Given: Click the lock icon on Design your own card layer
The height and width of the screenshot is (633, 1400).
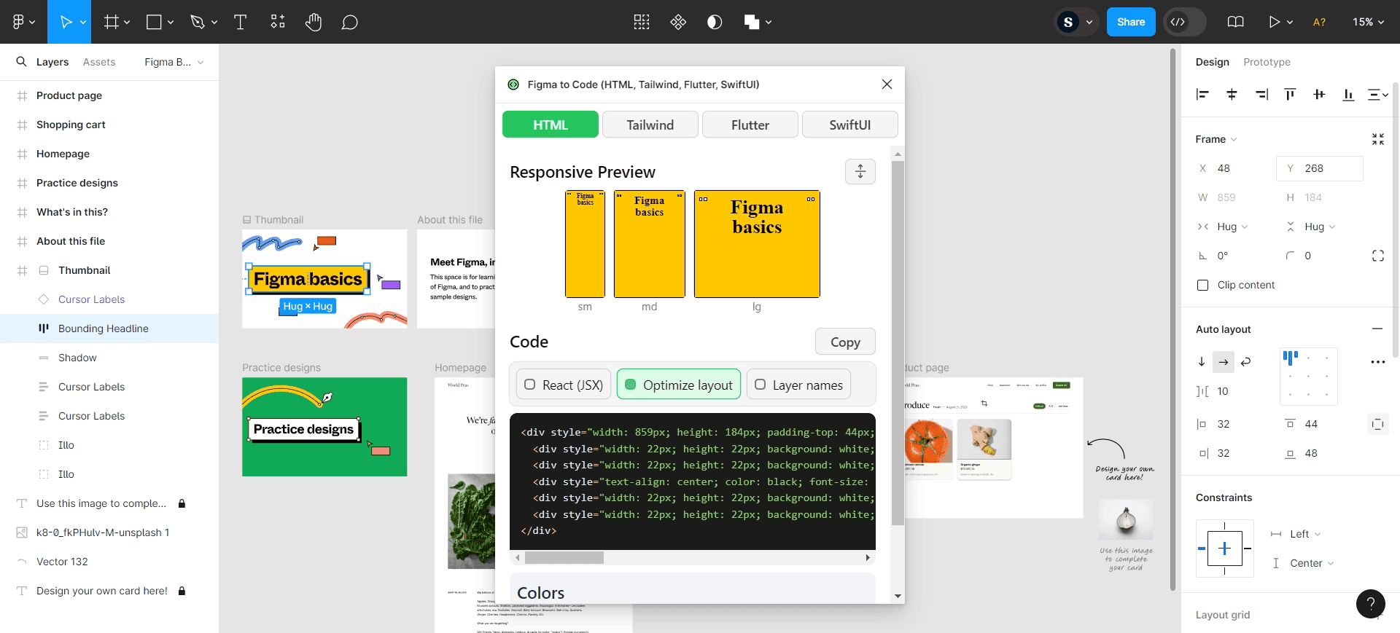Looking at the screenshot, I should [x=182, y=591].
